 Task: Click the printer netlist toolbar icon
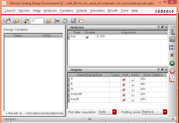click(x=65, y=21)
